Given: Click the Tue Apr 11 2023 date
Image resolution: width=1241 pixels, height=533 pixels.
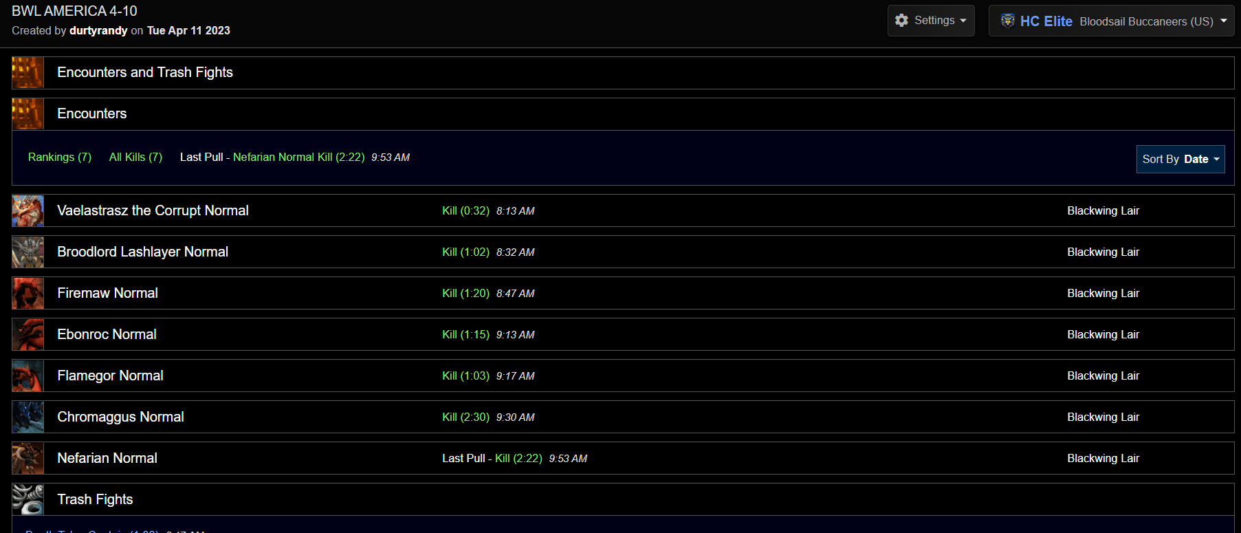Looking at the screenshot, I should click(188, 30).
